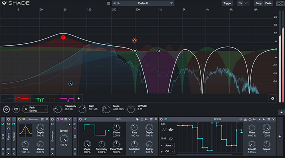
Task: Close the S1 Spread modulator
Action: (x=69, y=119)
